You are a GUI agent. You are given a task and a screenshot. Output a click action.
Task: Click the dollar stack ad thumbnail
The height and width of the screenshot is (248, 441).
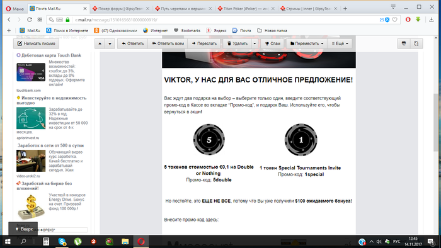[31, 207]
